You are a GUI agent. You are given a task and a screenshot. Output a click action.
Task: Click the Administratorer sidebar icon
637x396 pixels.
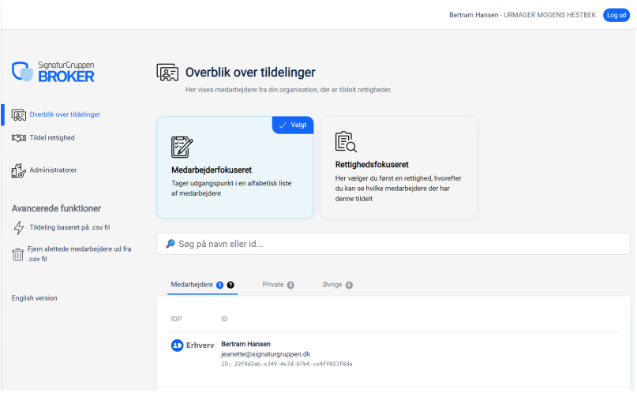point(19,170)
